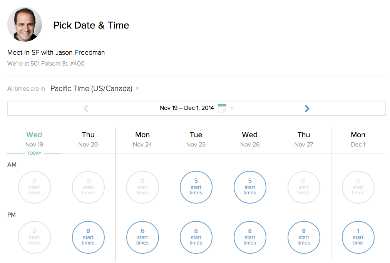The image size is (390, 263).
Task: Select Tue Nov 25 PM start times
Action: pyautogui.click(x=196, y=238)
